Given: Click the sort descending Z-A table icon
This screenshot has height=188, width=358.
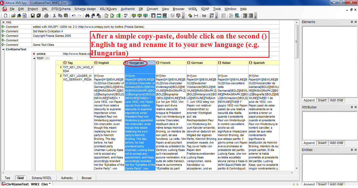Looking at the screenshot, I should click(251, 16).
